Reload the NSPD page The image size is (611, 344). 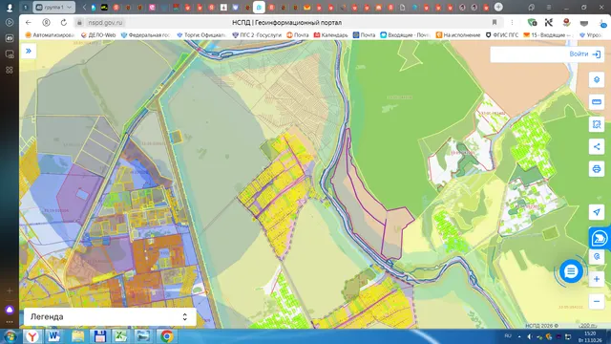pyautogui.click(x=64, y=23)
